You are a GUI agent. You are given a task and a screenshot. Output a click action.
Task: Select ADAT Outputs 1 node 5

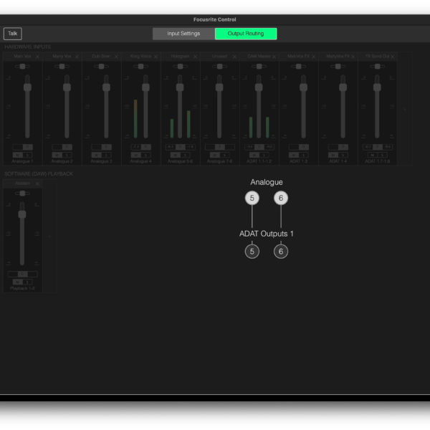coord(252,252)
